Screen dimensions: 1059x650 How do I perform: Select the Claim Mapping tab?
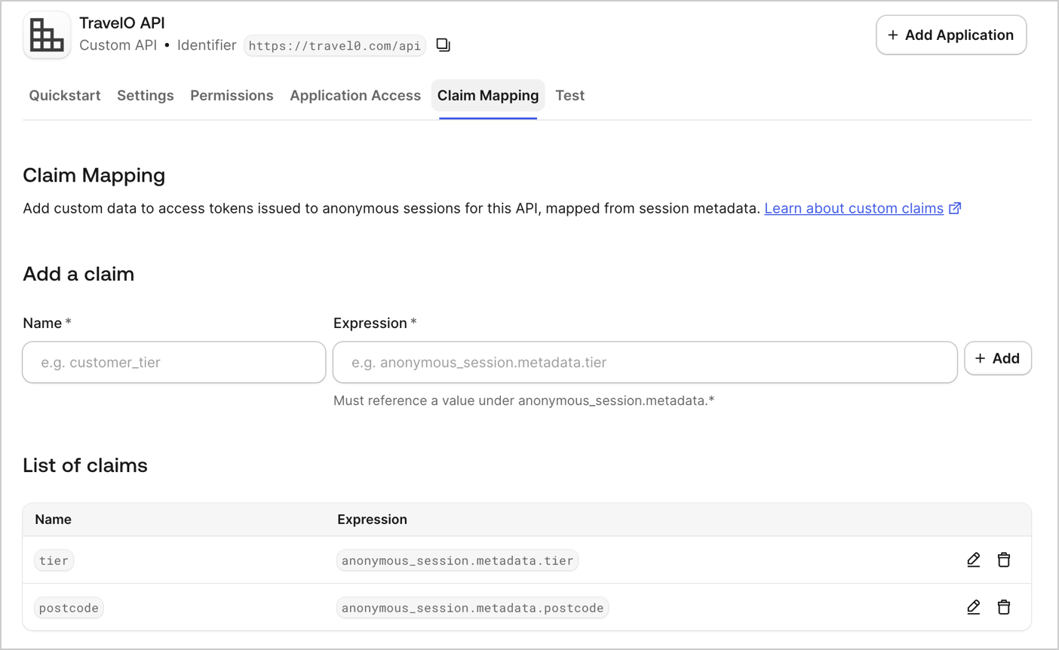tap(488, 96)
